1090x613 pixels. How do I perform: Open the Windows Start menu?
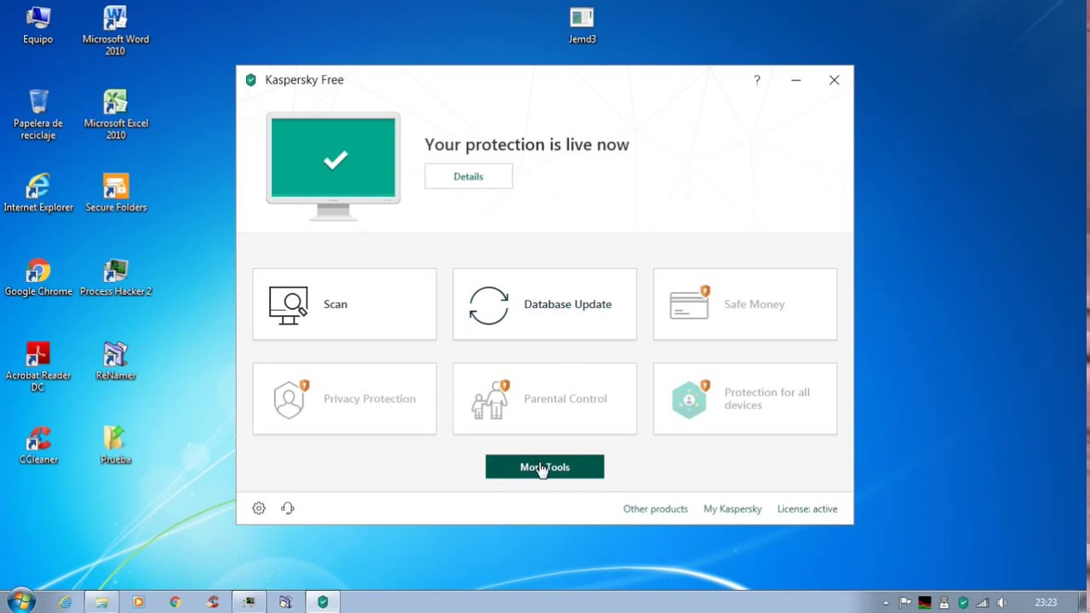click(x=20, y=602)
